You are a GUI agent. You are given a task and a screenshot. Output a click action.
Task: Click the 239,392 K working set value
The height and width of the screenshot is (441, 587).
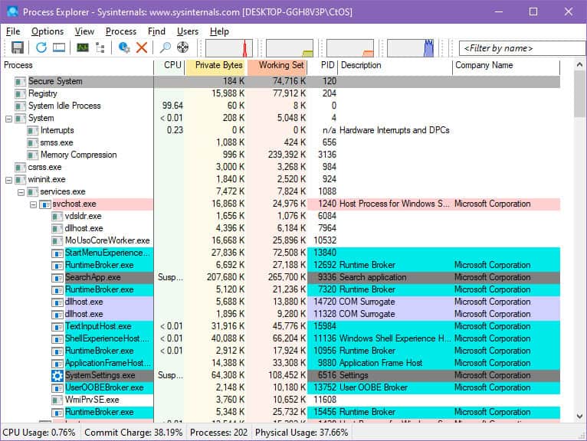pyautogui.click(x=287, y=155)
